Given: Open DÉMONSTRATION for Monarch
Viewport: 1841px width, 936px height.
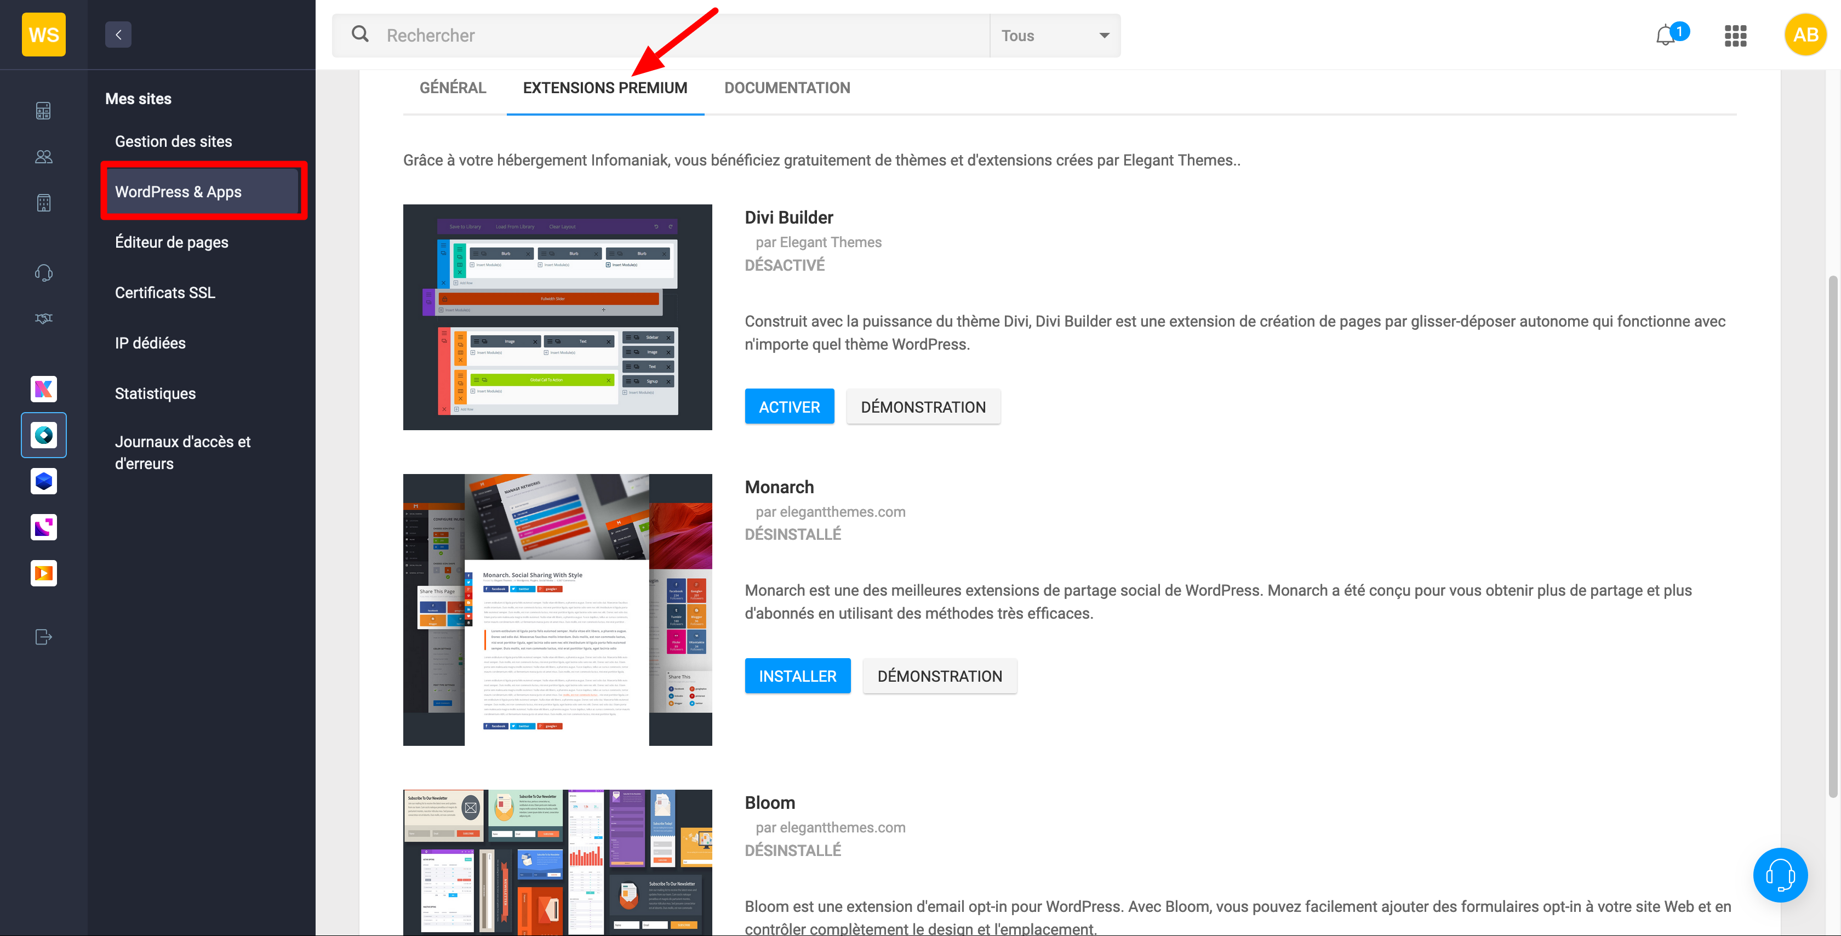Looking at the screenshot, I should coord(940,676).
